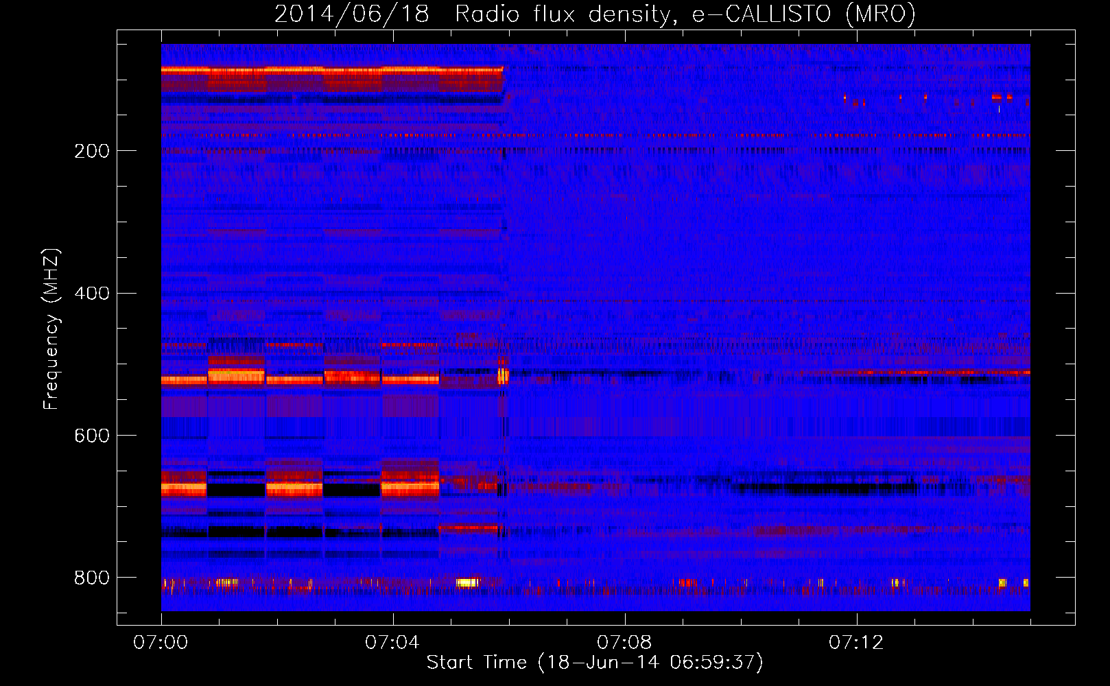Click the '07:12' time axis label
Screen dimensions: 1110x686
856,643
